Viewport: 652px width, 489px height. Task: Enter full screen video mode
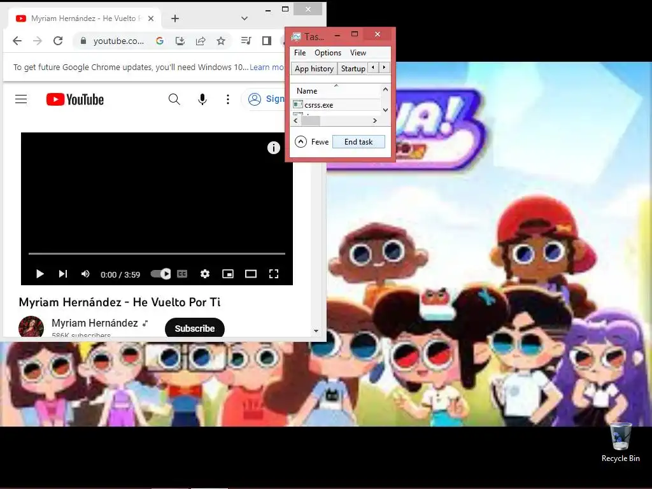[x=274, y=274]
